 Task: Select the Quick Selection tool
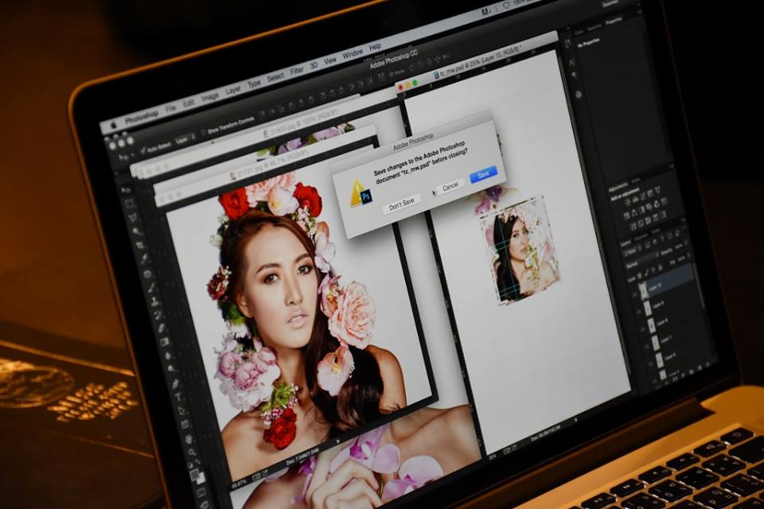pos(136,231)
